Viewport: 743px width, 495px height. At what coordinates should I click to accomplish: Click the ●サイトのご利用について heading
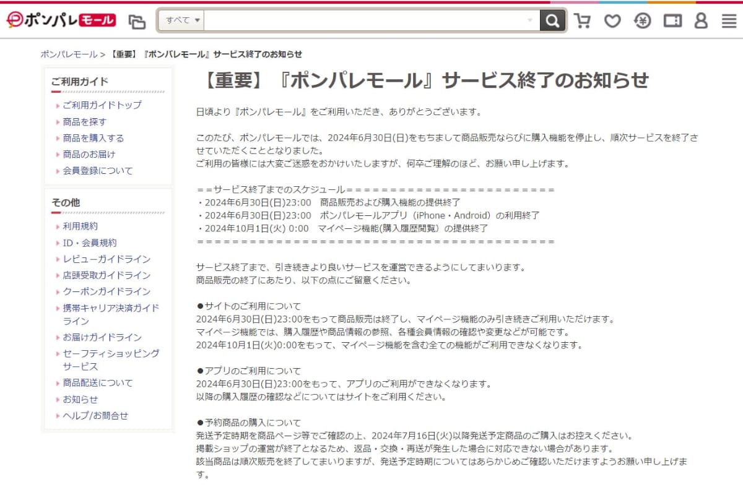click(248, 306)
